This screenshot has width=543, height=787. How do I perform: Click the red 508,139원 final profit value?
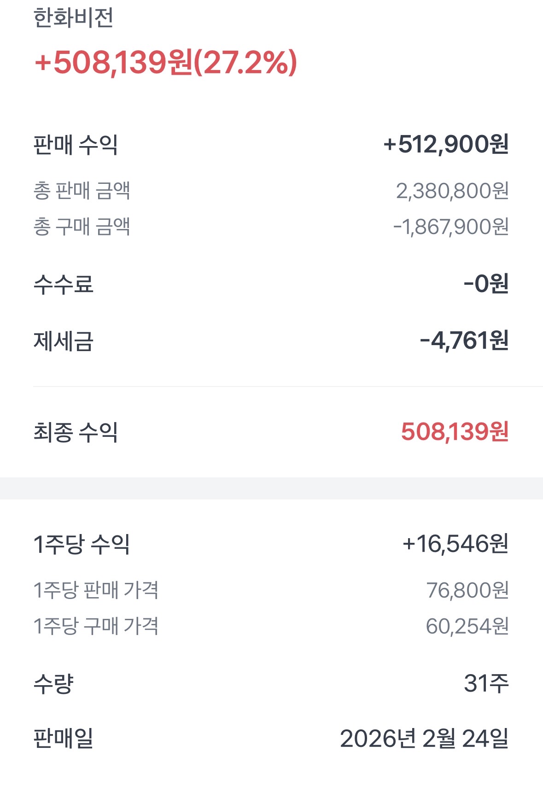point(455,432)
